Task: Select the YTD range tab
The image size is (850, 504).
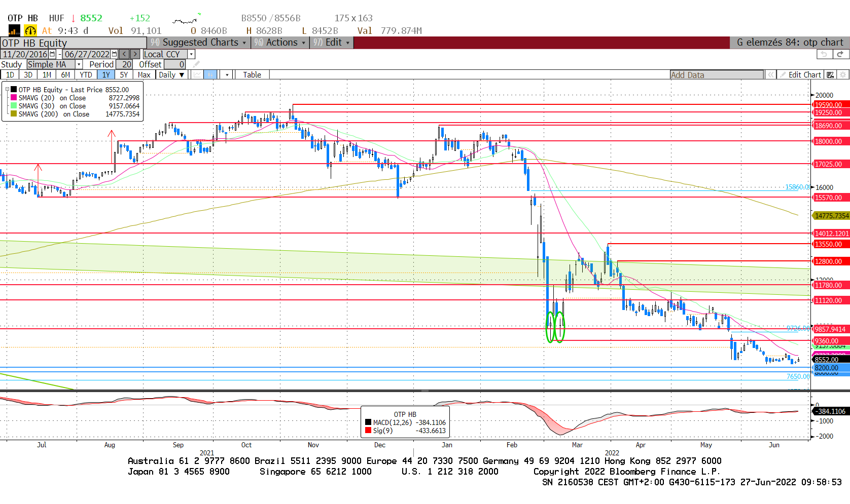Action: [86, 74]
